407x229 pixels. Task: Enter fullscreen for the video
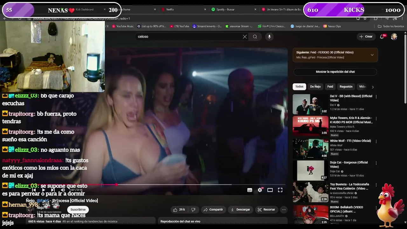click(x=280, y=190)
